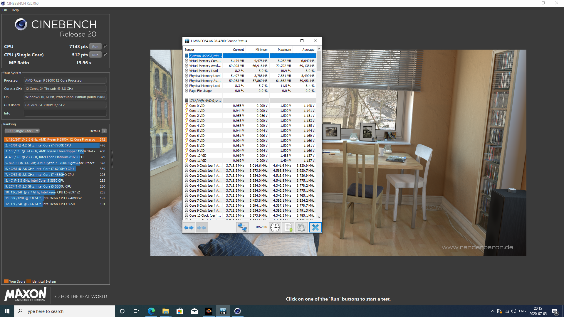Screen dimensions: 564x317
Task: Click the Minimum column header
Action: coord(258,50)
